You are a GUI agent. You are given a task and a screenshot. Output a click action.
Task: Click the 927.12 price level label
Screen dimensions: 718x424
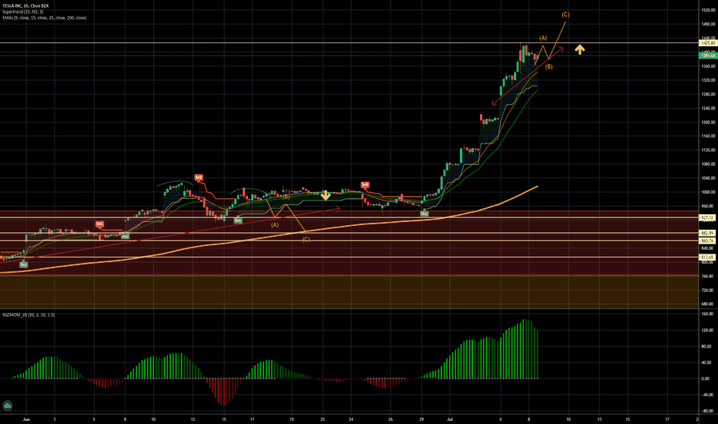tap(709, 217)
